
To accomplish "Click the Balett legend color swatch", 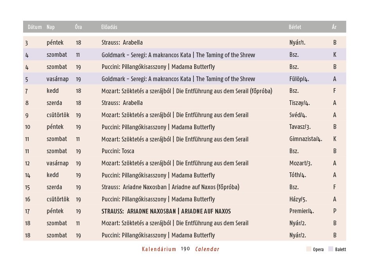I will pyautogui.click(x=330, y=249).
